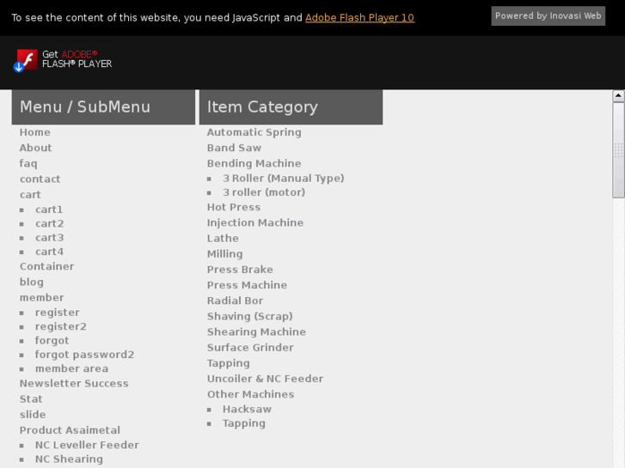Open the cart2 submenu item
Image resolution: width=625 pixels, height=468 pixels.
[x=50, y=223]
